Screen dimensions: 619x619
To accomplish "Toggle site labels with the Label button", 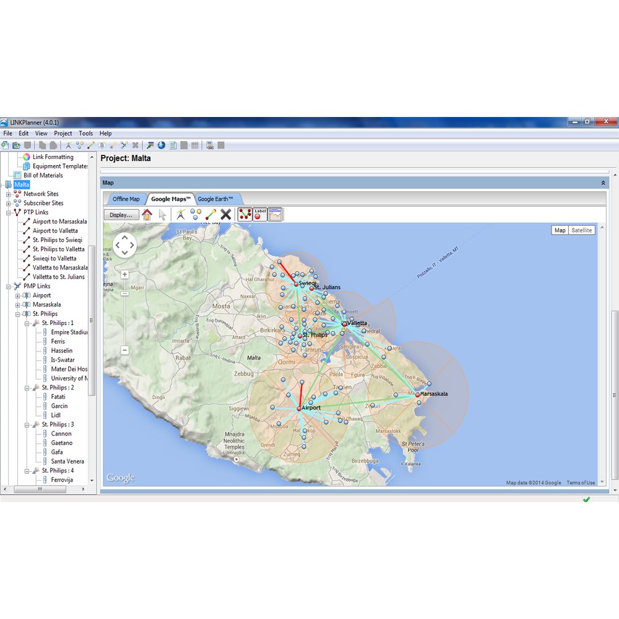I will pyautogui.click(x=260, y=214).
